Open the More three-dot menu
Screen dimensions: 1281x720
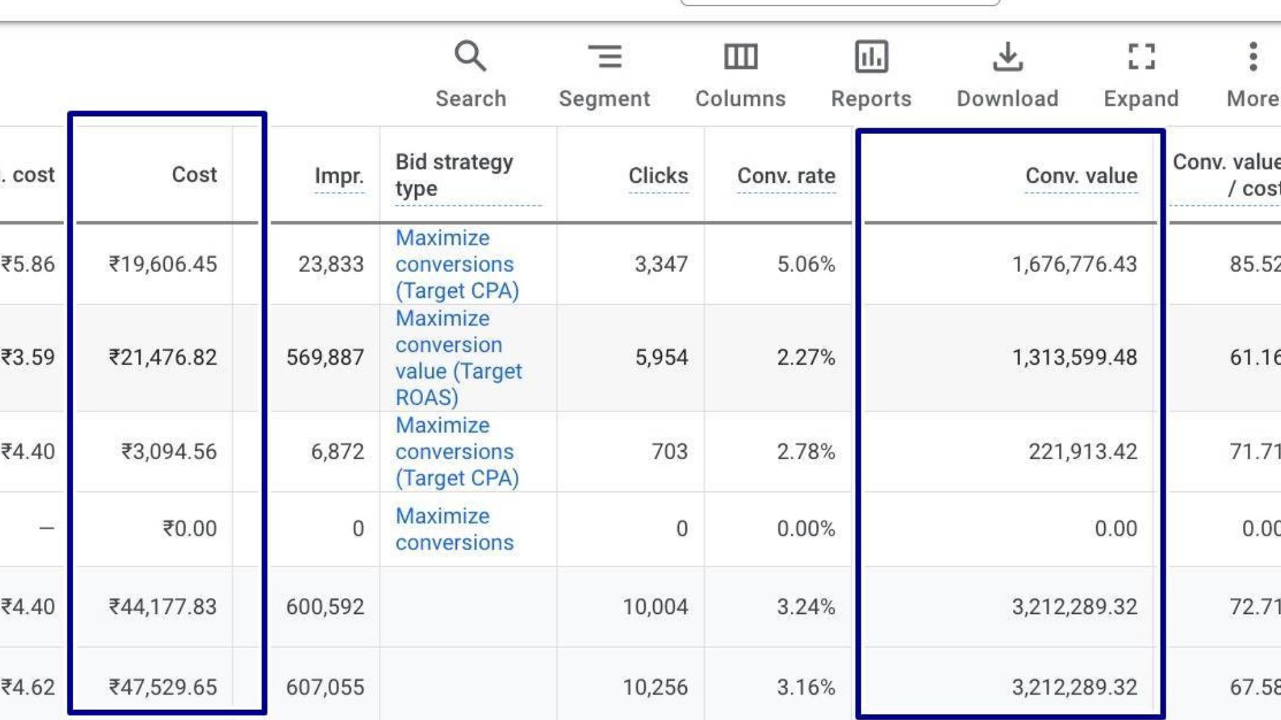(x=1253, y=57)
